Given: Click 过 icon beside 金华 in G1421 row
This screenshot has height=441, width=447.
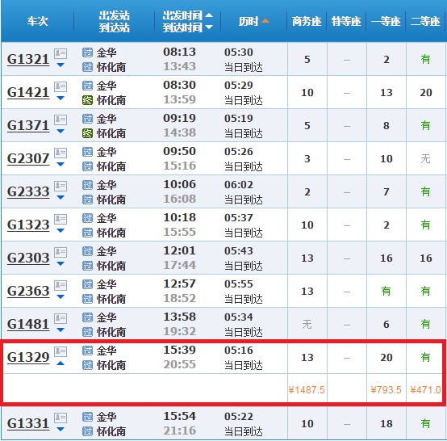Looking at the screenshot, I should tap(87, 86).
